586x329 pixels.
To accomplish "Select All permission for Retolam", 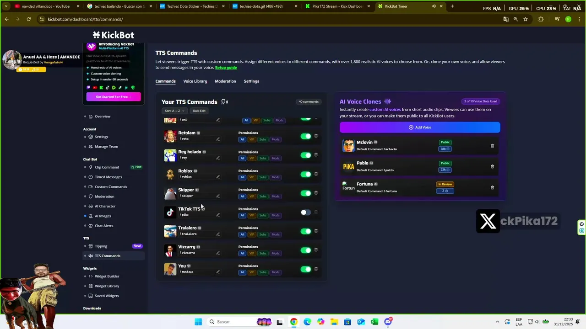I will click(242, 139).
